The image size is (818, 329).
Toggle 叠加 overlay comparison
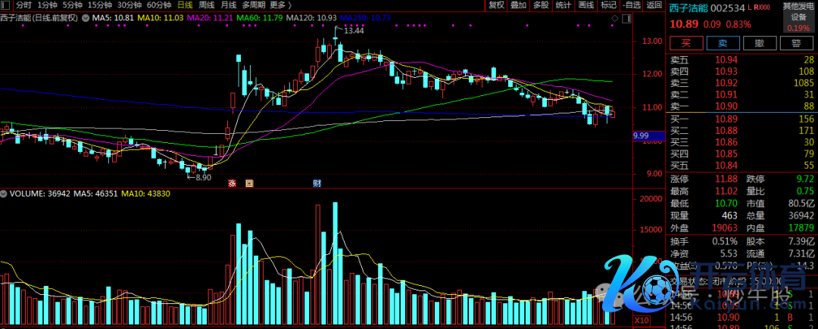coord(518,5)
